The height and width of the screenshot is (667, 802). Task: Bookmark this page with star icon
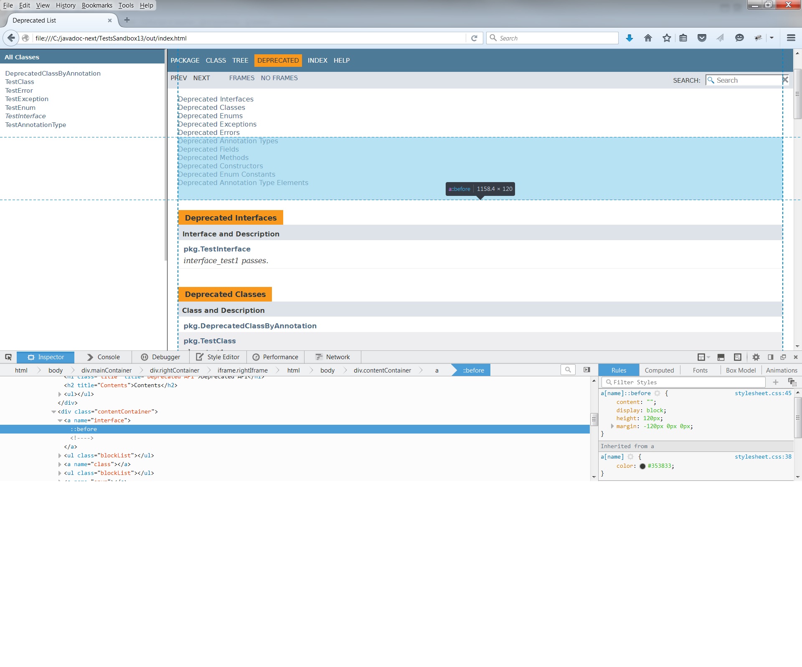pos(667,38)
